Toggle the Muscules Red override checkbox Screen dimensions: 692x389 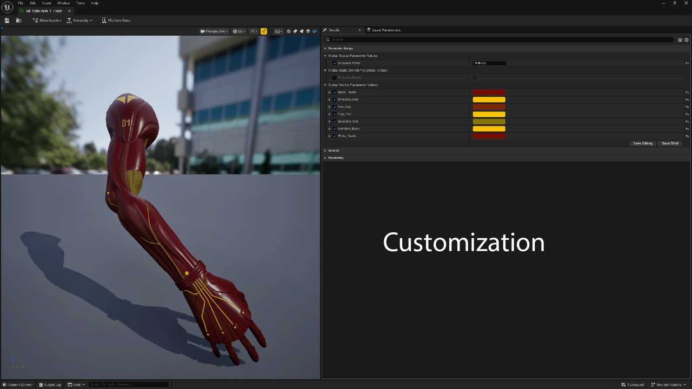335,122
